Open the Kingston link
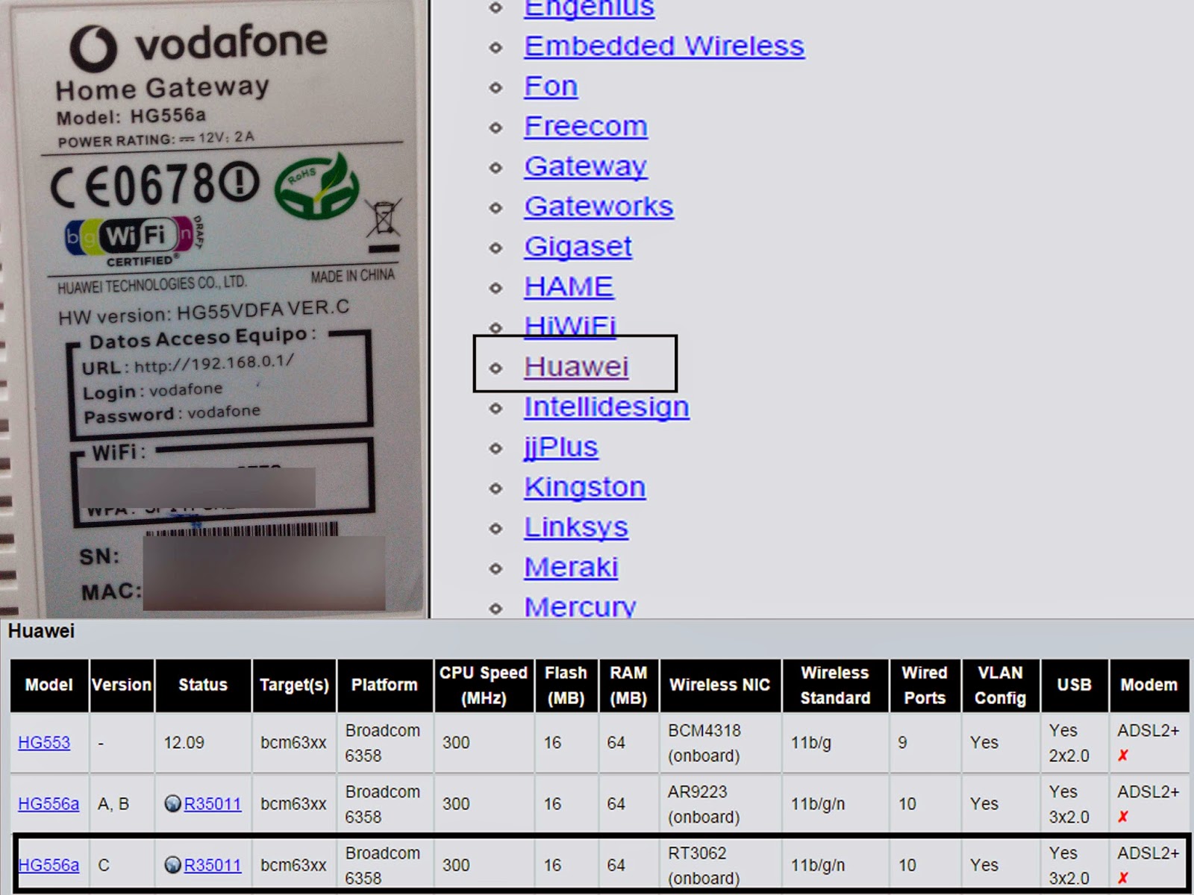 point(585,487)
